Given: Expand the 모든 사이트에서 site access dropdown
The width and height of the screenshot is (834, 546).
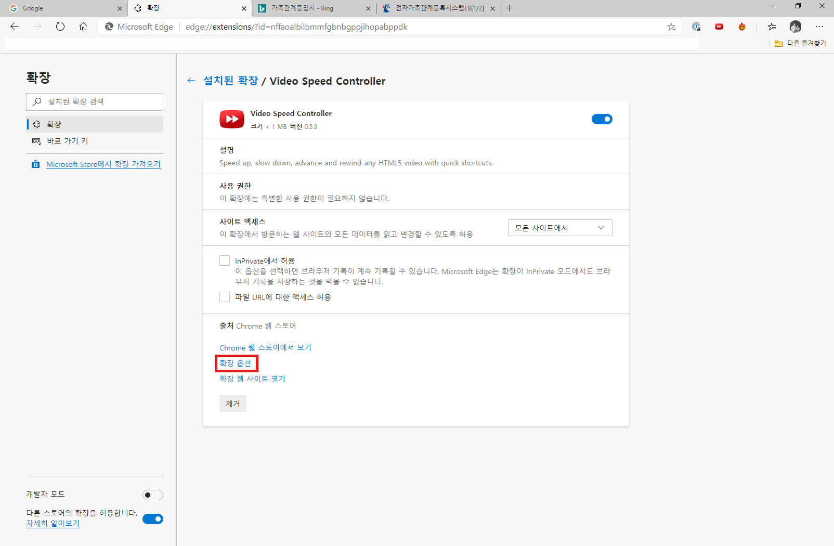Looking at the screenshot, I should [x=561, y=228].
